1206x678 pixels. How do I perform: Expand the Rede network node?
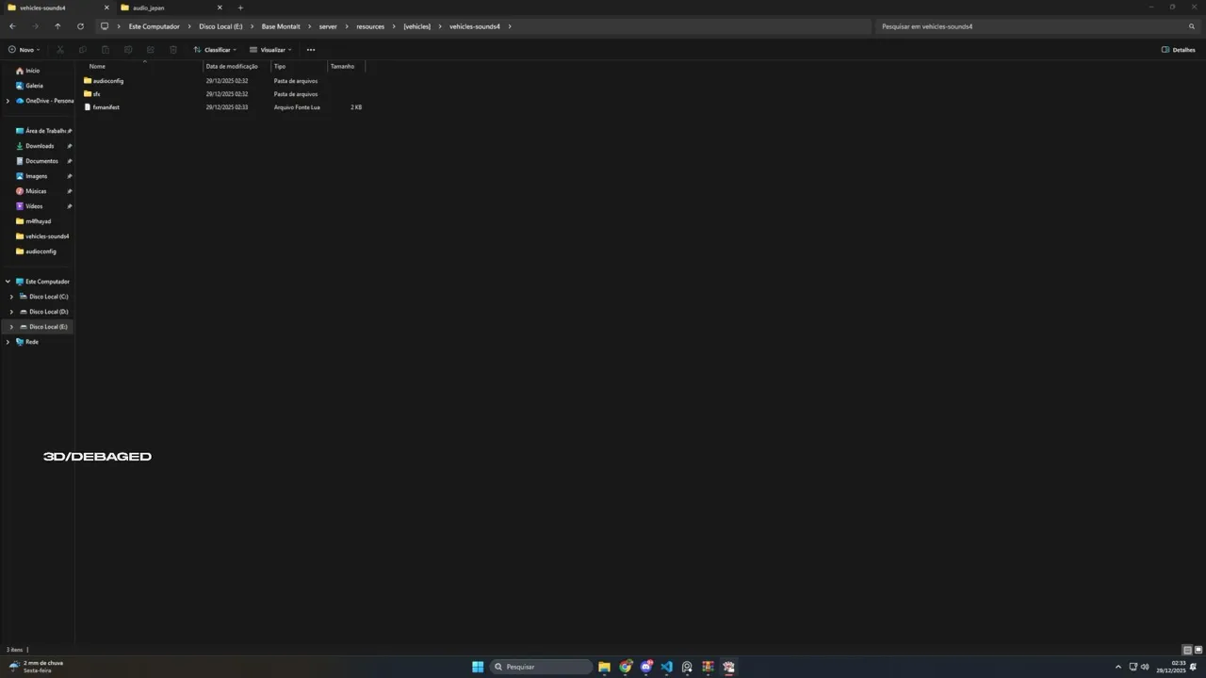(x=8, y=342)
